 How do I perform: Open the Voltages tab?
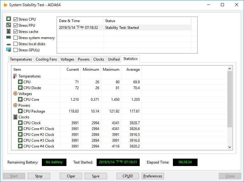coord(67,59)
